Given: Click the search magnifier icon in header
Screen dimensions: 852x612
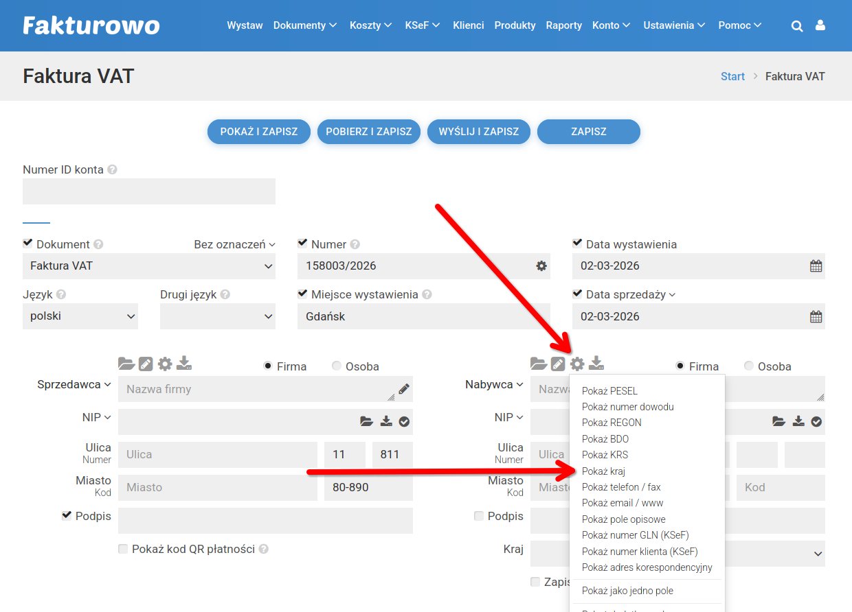Looking at the screenshot, I should [x=797, y=26].
